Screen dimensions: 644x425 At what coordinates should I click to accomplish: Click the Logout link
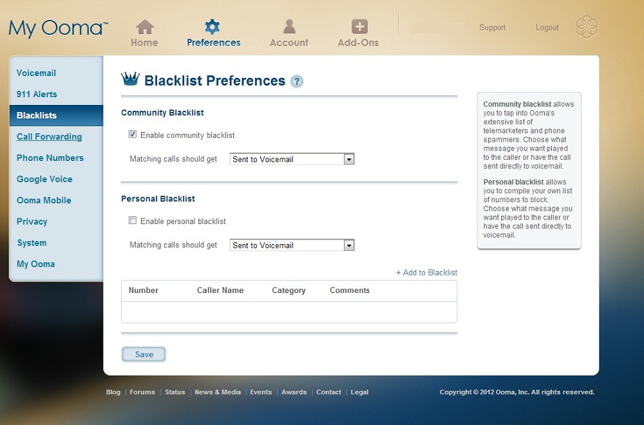pos(547,28)
